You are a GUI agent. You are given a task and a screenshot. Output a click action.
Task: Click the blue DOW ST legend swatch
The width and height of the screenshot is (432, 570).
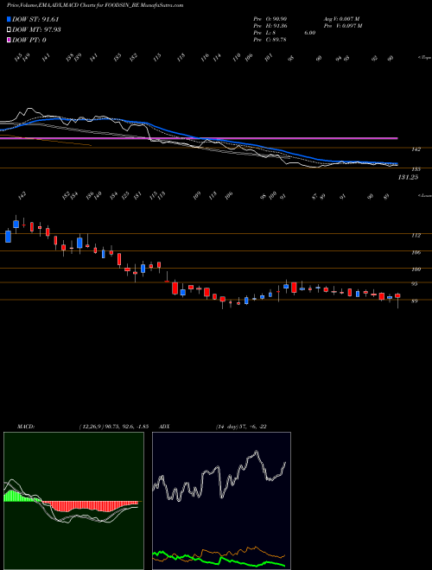[x=9, y=20]
